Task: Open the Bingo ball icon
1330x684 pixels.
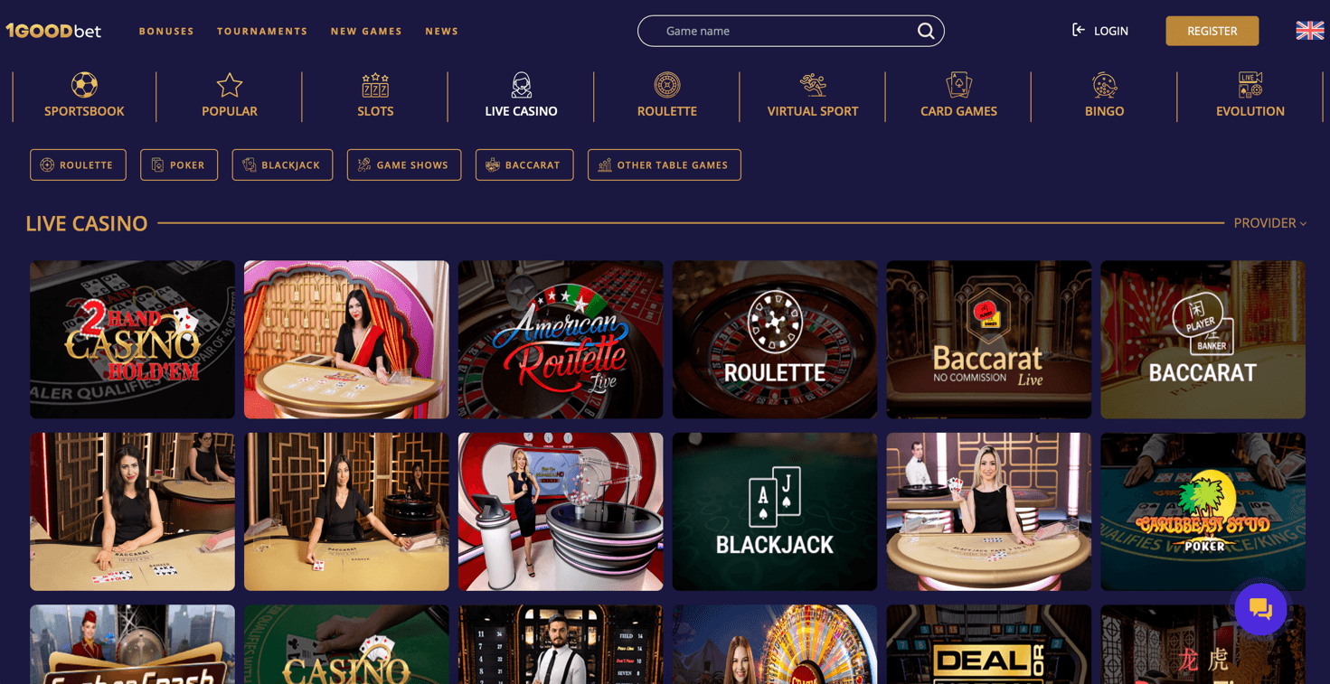Action: [1105, 85]
